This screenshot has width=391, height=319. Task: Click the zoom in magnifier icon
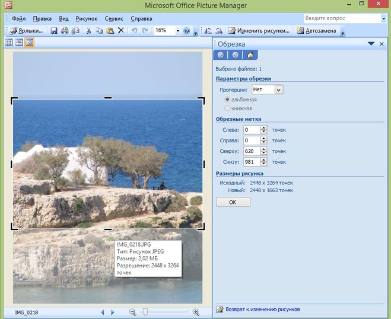click(196, 312)
